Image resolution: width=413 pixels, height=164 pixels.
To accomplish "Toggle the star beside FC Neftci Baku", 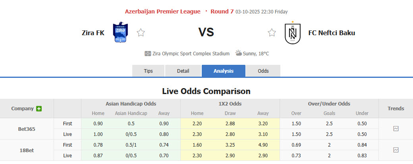I will click(272, 33).
